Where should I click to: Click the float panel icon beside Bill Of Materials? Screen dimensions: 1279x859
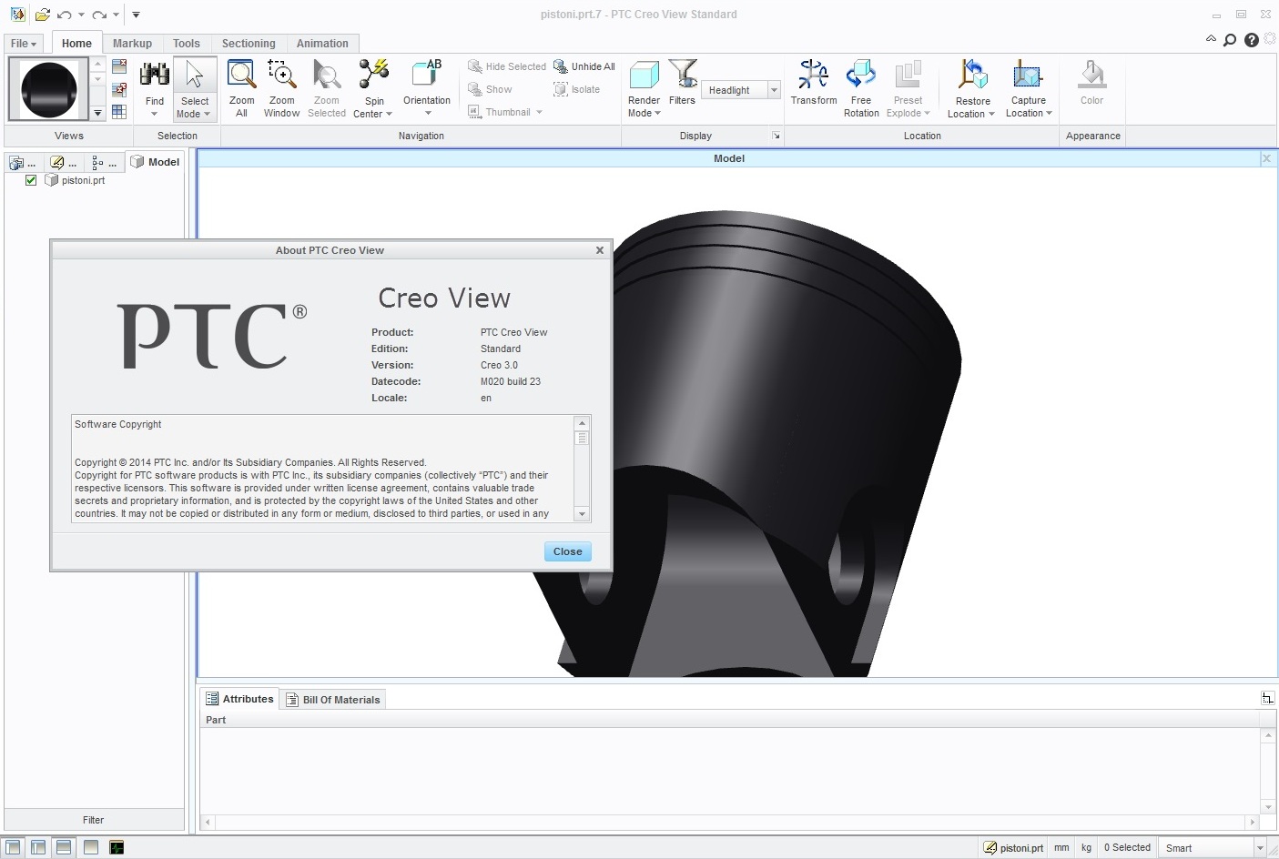pos(1267,698)
